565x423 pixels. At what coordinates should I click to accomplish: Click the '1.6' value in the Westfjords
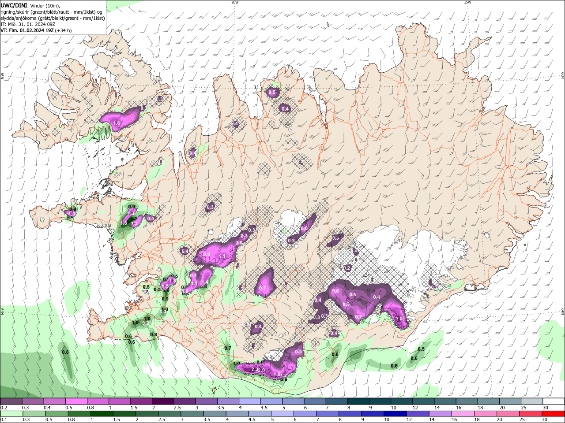pyautogui.click(x=117, y=123)
